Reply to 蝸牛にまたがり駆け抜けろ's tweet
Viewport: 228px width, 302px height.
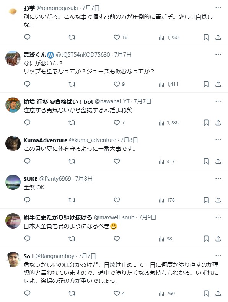coord(27,238)
